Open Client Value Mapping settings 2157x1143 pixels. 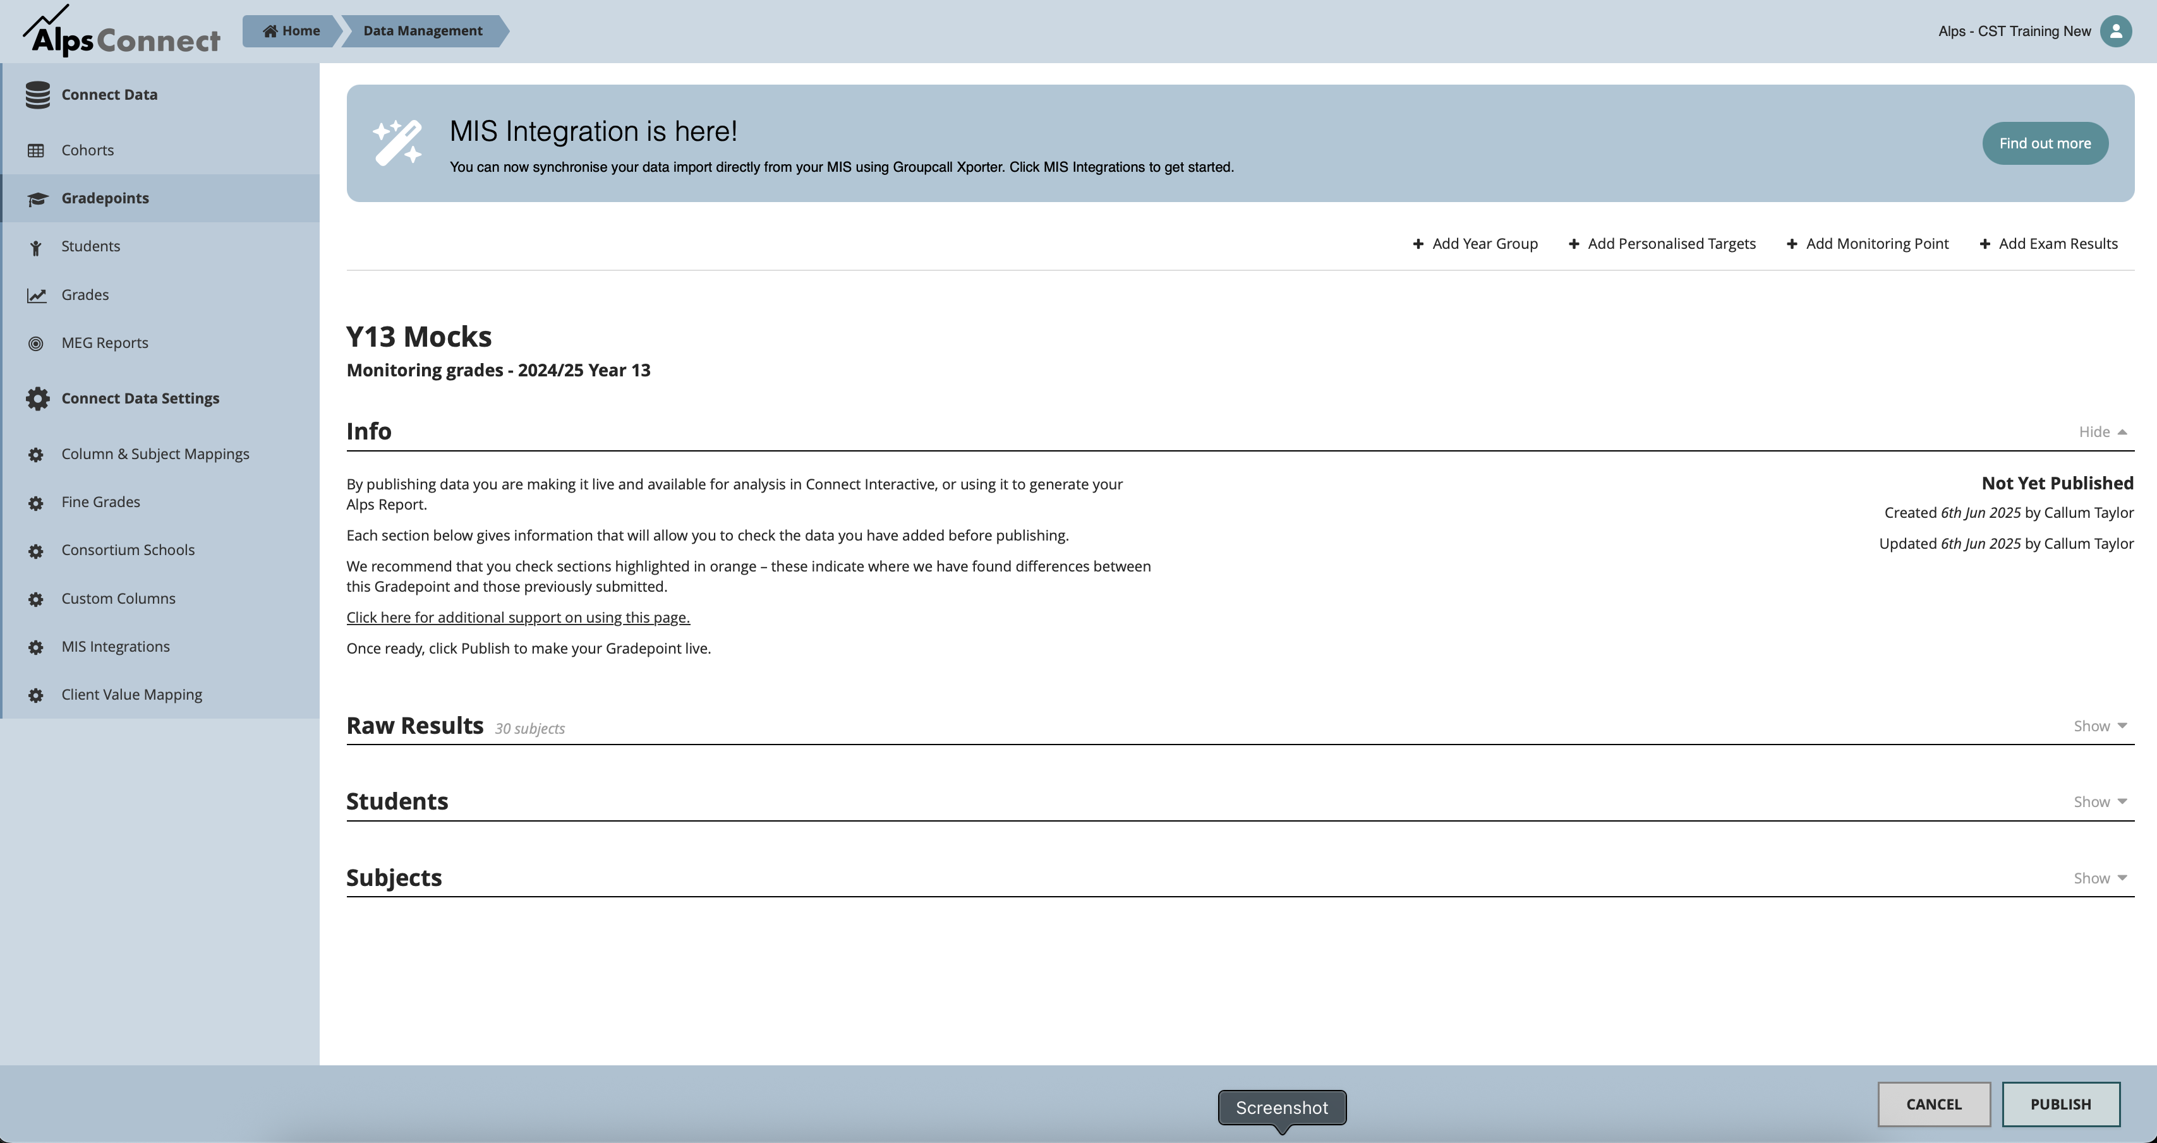coord(160,695)
